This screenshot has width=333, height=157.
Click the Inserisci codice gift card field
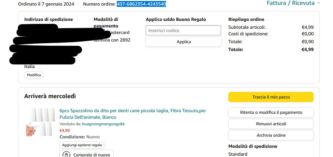(183, 30)
